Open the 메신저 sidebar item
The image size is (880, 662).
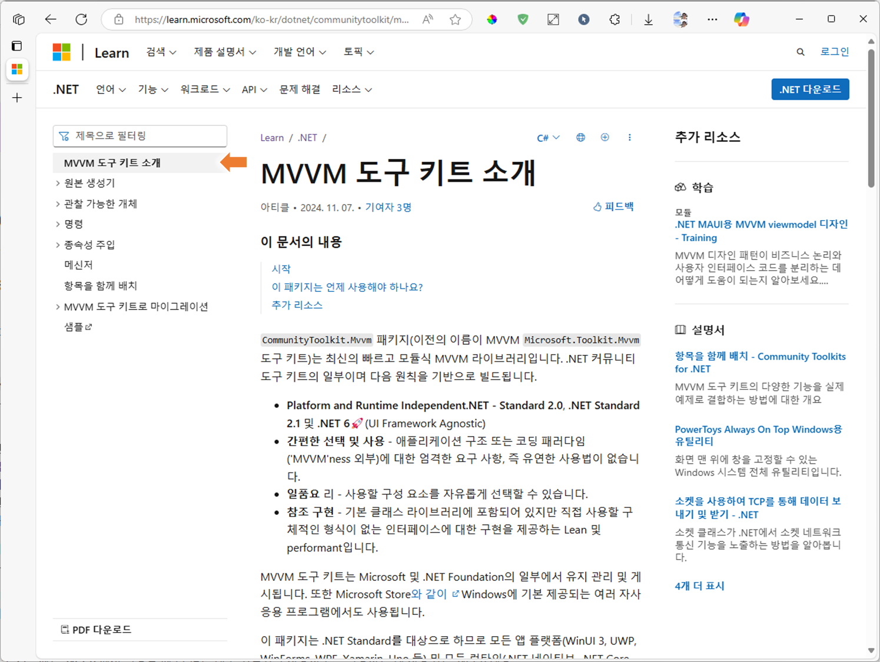click(78, 265)
